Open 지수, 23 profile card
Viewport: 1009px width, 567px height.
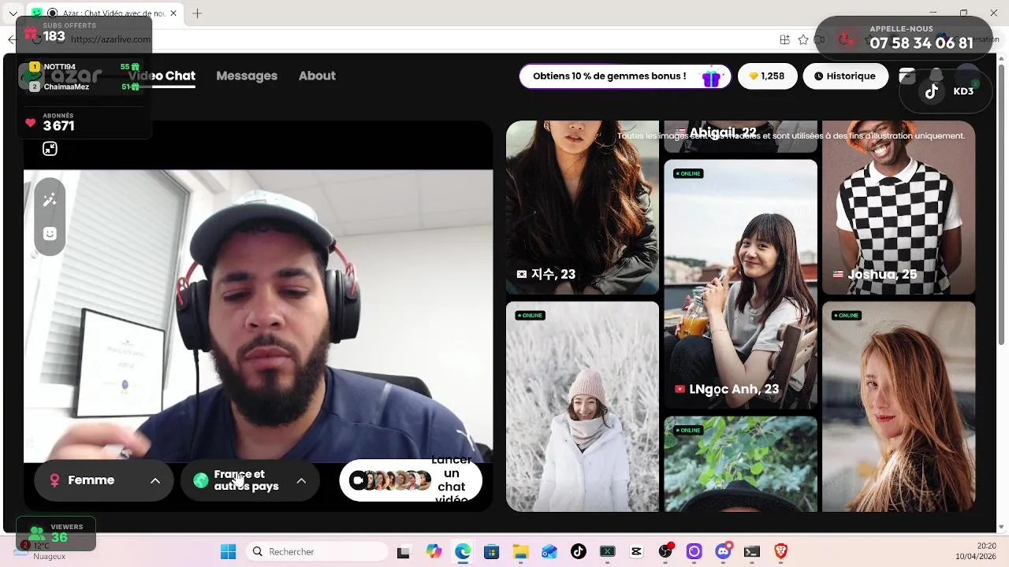tap(583, 207)
